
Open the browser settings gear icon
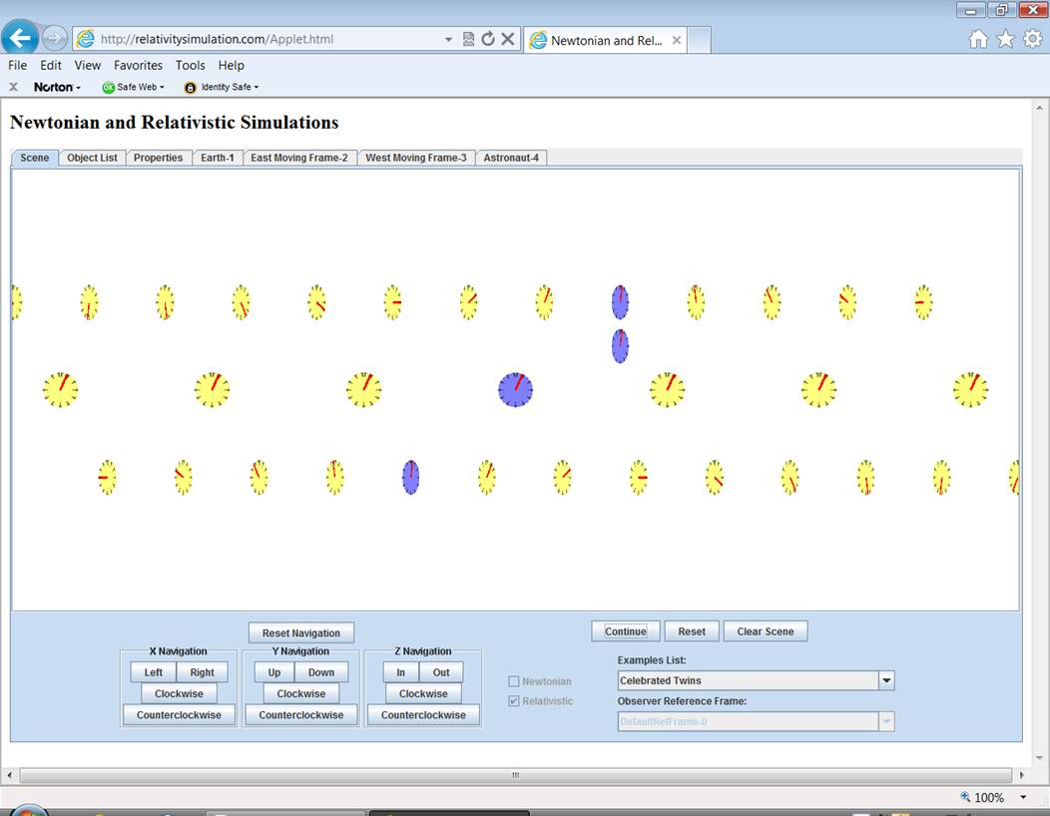[1032, 39]
